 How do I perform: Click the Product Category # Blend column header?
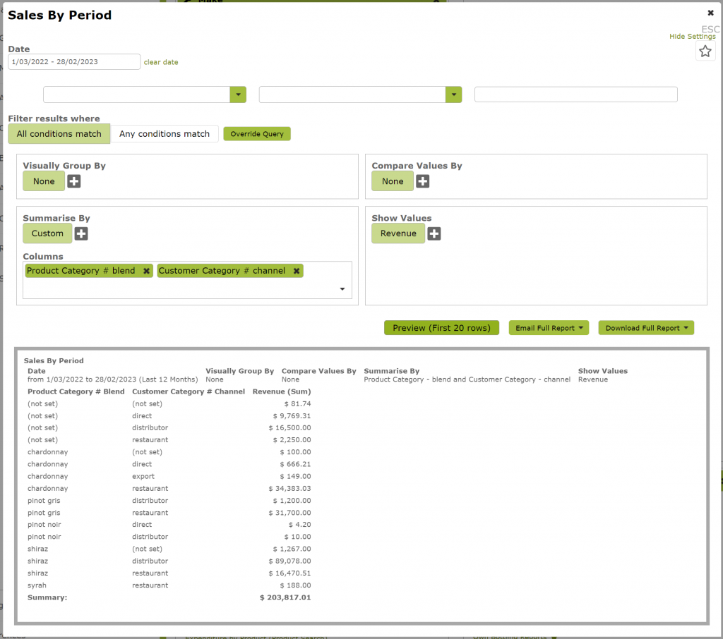click(x=76, y=391)
